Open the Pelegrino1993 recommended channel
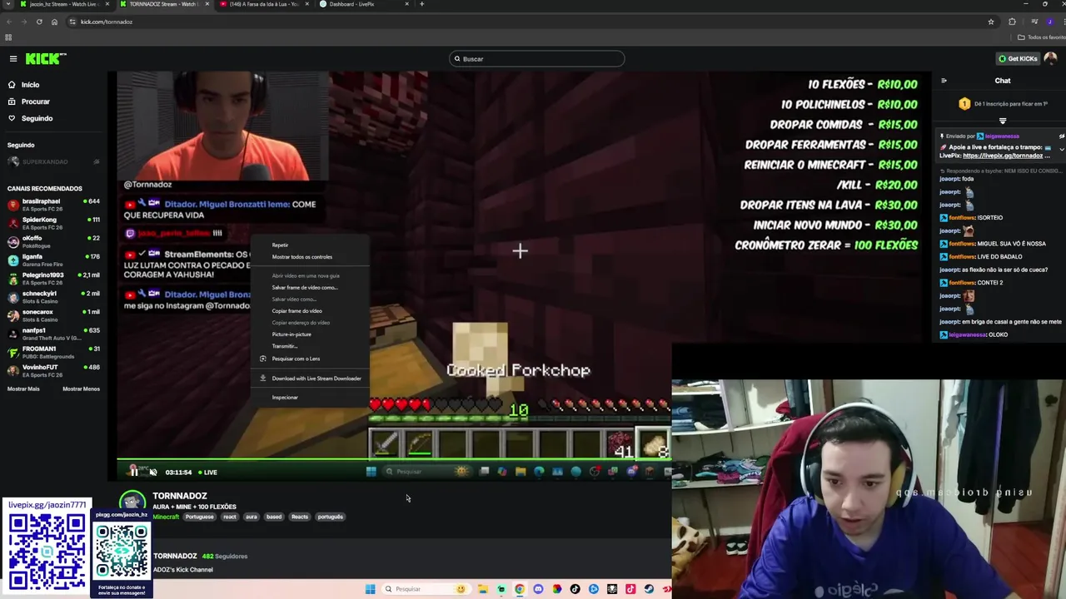 [x=53, y=278]
